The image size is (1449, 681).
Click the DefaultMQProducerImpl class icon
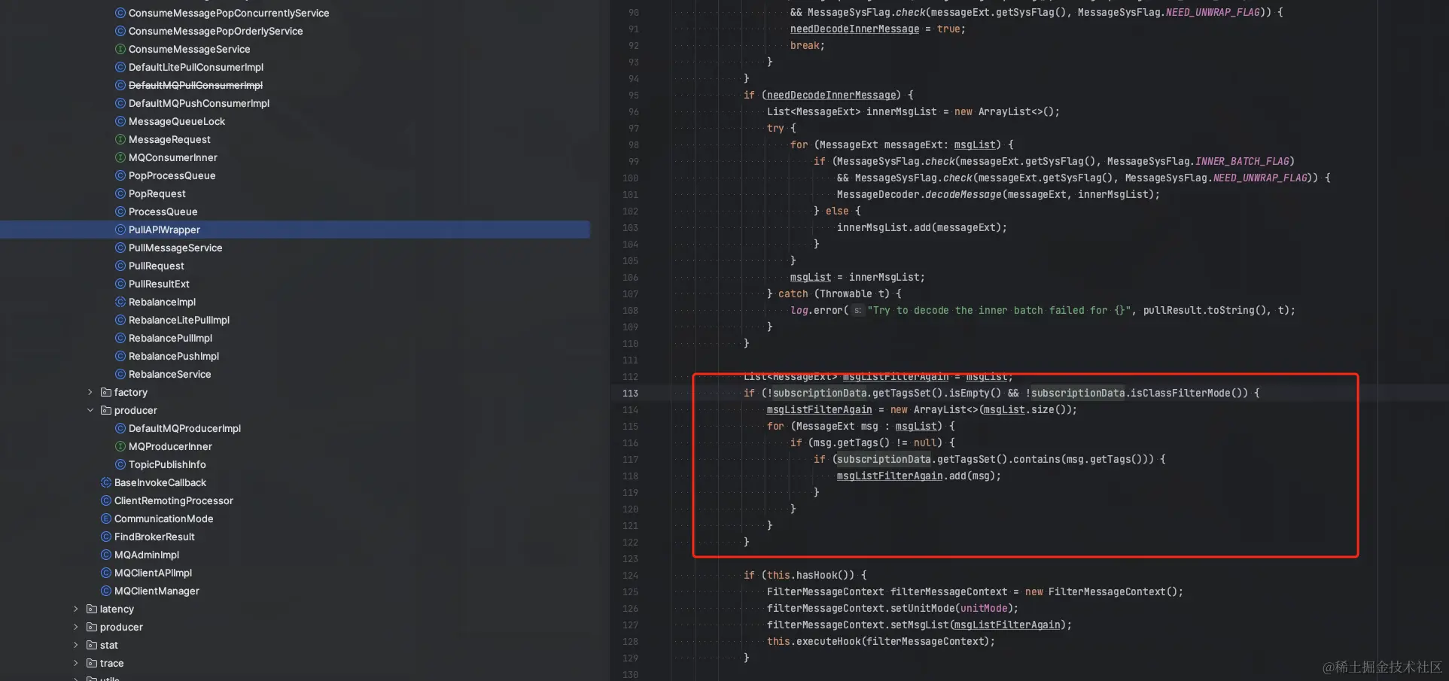pyautogui.click(x=120, y=428)
